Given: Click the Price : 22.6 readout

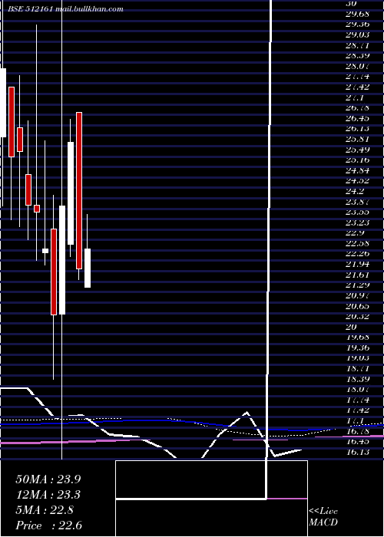Looking at the screenshot, I should 48,525.
